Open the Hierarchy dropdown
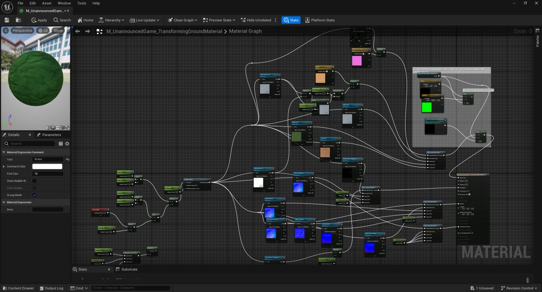 click(111, 20)
